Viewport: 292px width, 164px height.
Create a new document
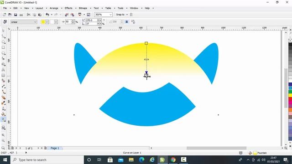(x=4, y=15)
